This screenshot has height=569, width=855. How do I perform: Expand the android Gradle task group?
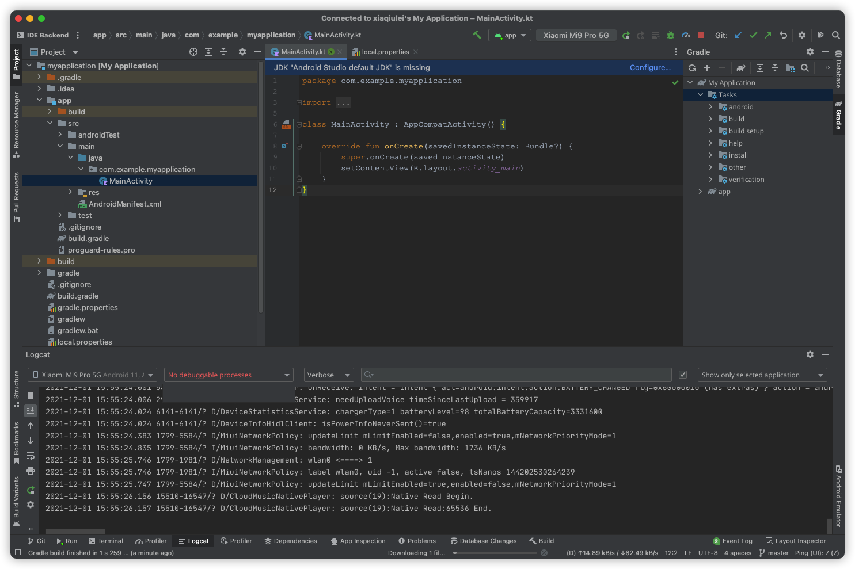[710, 107]
